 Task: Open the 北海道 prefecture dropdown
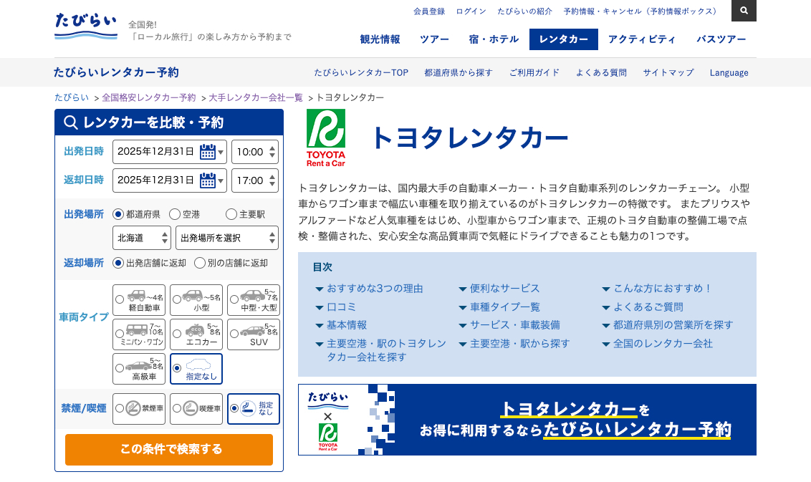point(141,237)
